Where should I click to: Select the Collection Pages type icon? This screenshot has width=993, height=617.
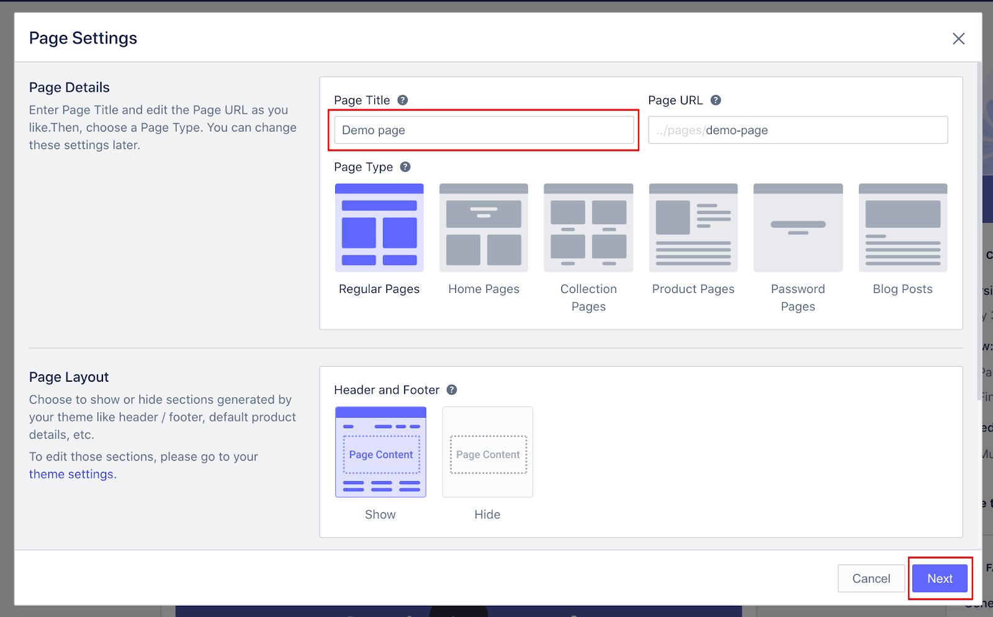(x=588, y=227)
